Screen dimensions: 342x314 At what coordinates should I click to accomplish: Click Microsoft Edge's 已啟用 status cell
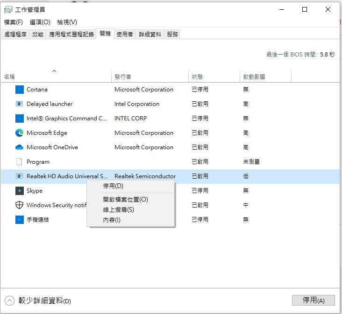[200, 133]
